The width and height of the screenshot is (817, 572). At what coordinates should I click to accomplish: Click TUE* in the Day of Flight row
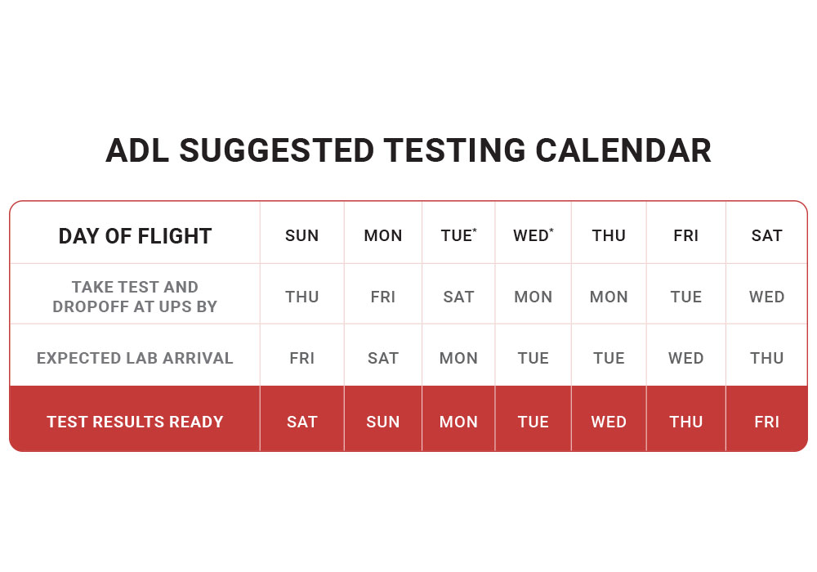point(458,235)
